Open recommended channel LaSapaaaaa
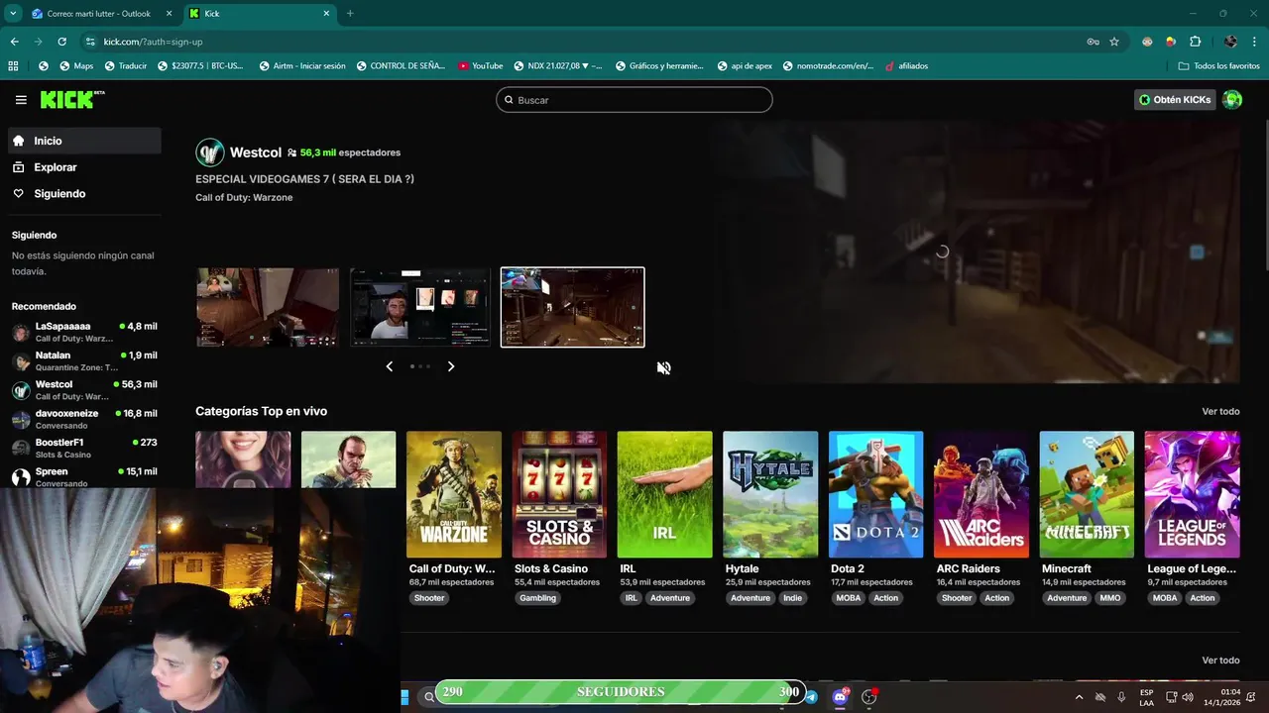 84,332
